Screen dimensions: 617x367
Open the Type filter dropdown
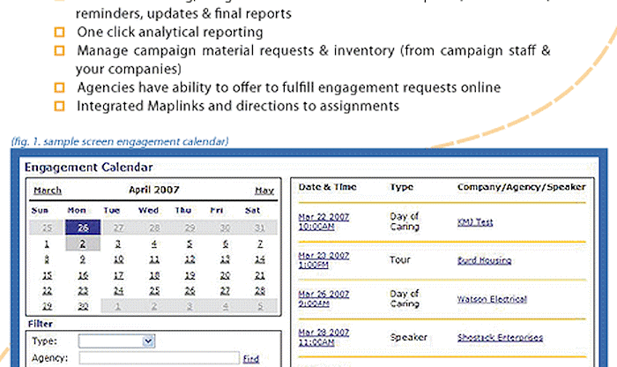(x=116, y=341)
